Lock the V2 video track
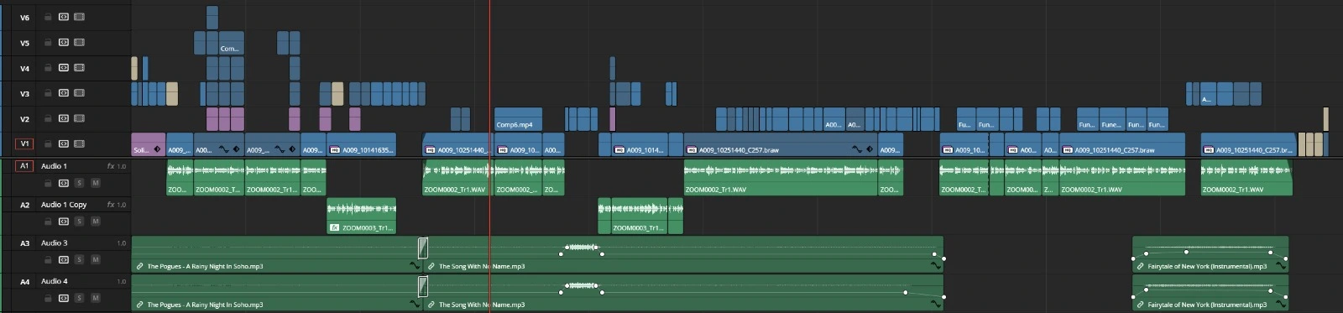Image resolution: width=1343 pixels, height=313 pixels. point(48,118)
